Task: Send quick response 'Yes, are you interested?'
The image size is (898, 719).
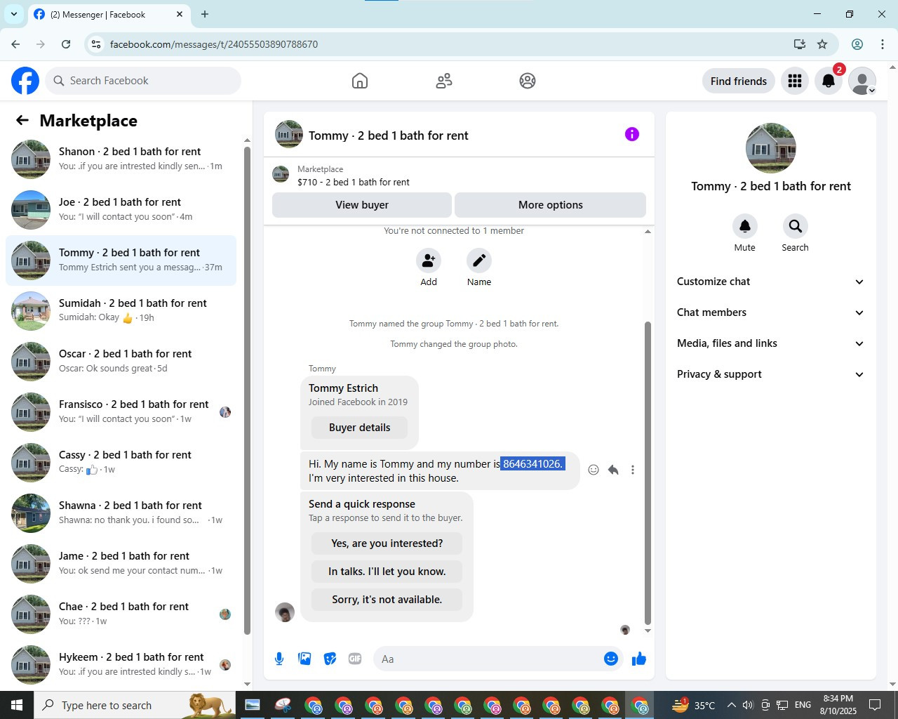Action: point(387,543)
